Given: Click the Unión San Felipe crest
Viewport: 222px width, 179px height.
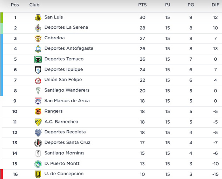Looking at the screenshot, I should 38,80.
